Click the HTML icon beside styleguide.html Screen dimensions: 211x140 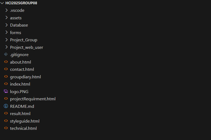(x=6, y=121)
